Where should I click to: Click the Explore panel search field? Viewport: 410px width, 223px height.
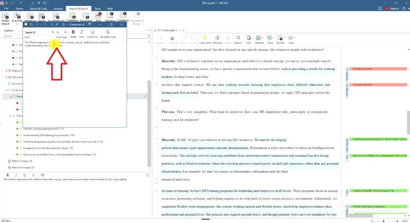(x=75, y=36)
